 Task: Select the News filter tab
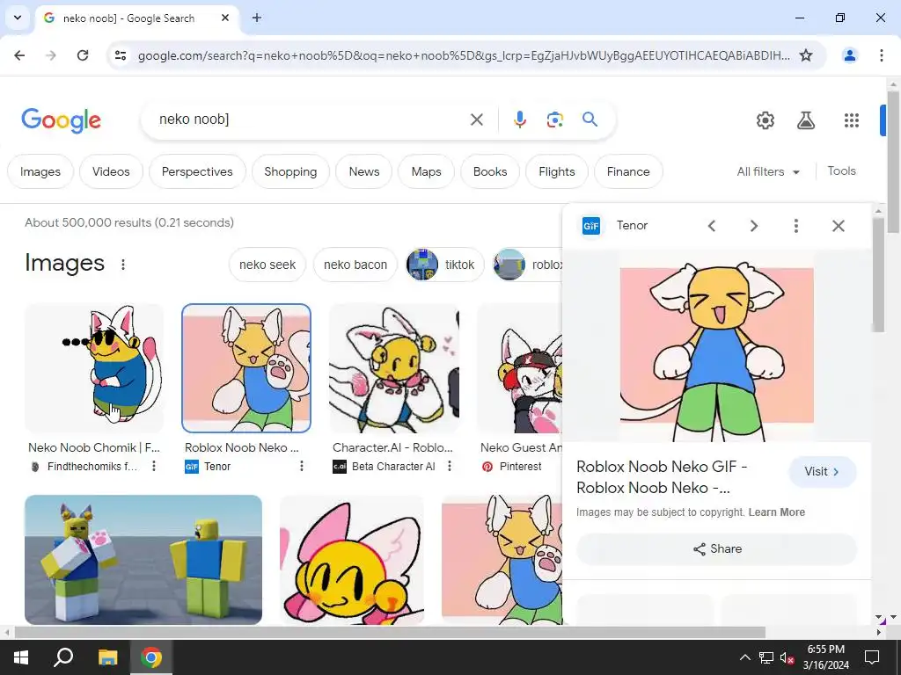point(363,171)
